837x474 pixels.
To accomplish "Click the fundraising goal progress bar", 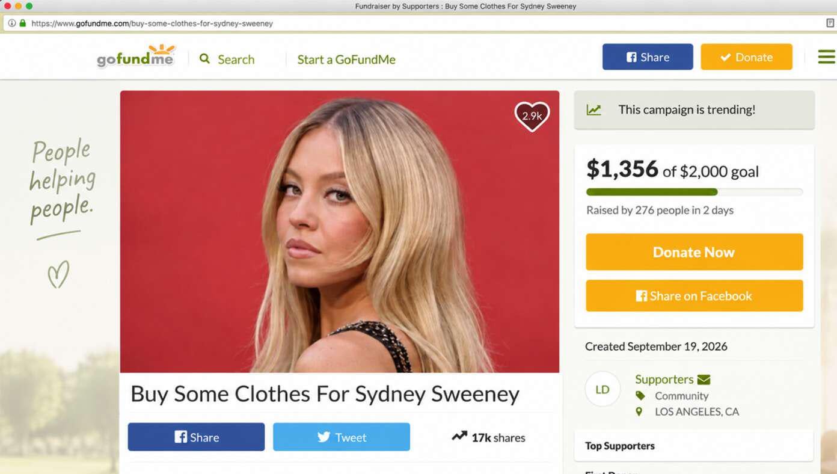I will pyautogui.click(x=694, y=192).
